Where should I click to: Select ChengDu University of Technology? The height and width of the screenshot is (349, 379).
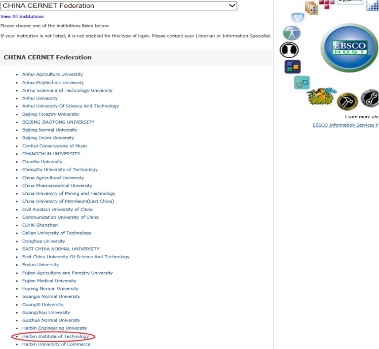(x=60, y=170)
